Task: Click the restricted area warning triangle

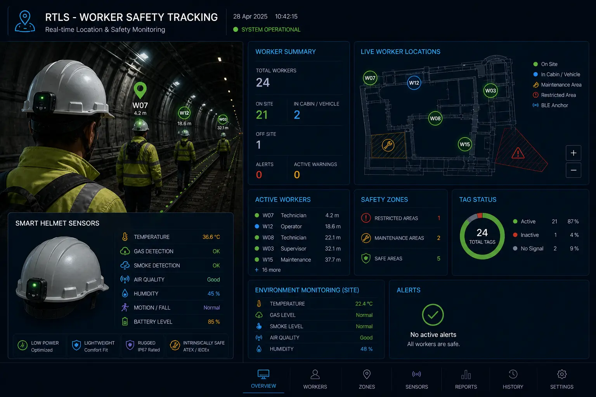Action: point(518,153)
